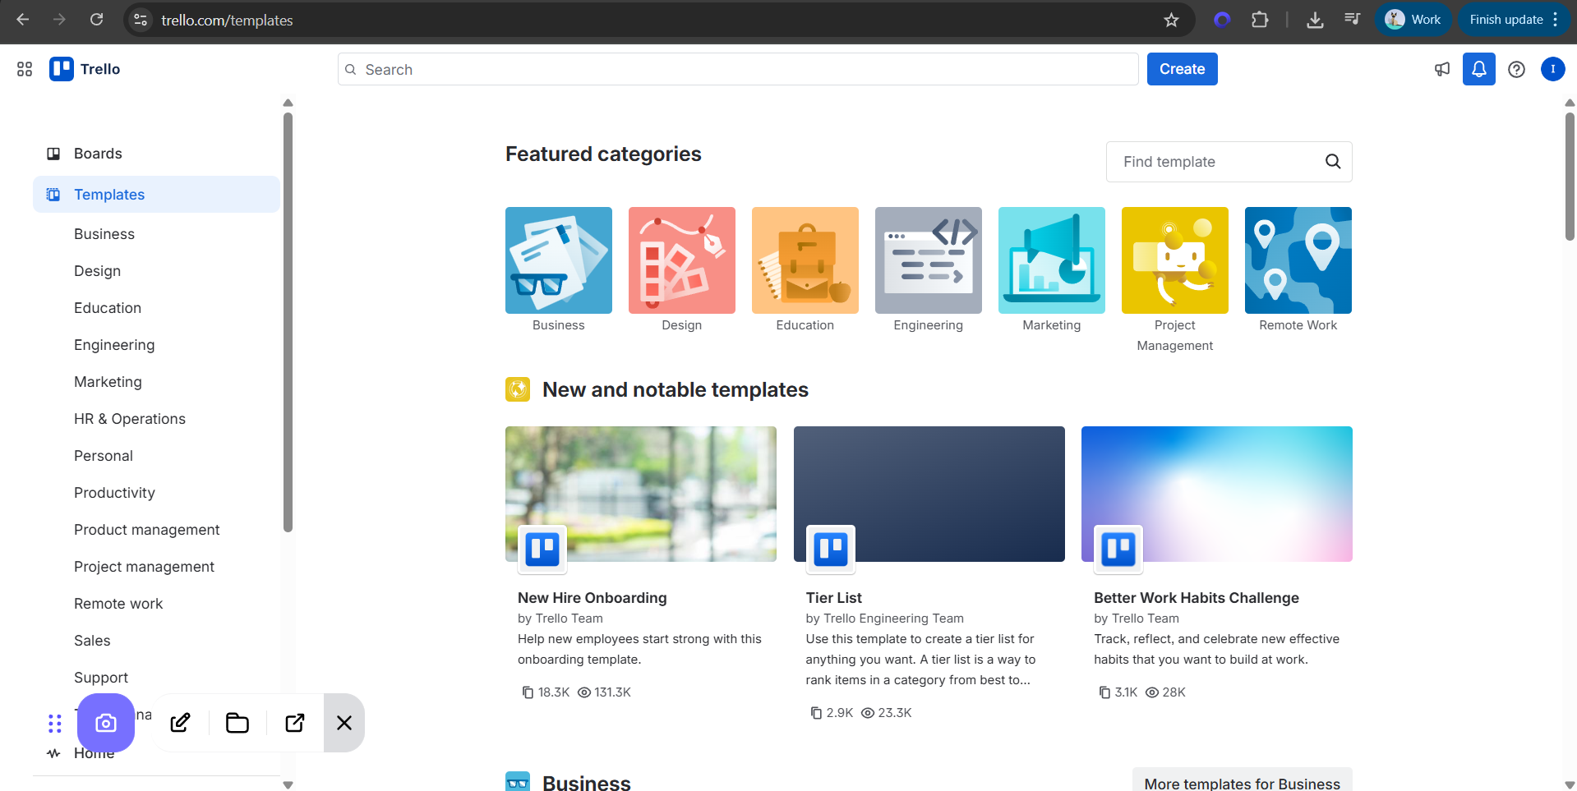1577x791 pixels.
Task: Click the Tier List cover image
Action: [x=929, y=494]
